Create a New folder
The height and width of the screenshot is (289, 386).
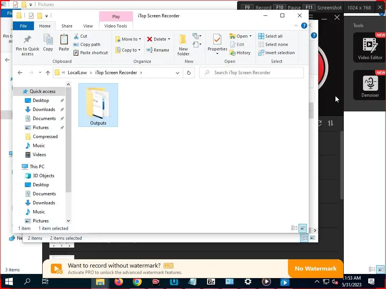click(183, 45)
